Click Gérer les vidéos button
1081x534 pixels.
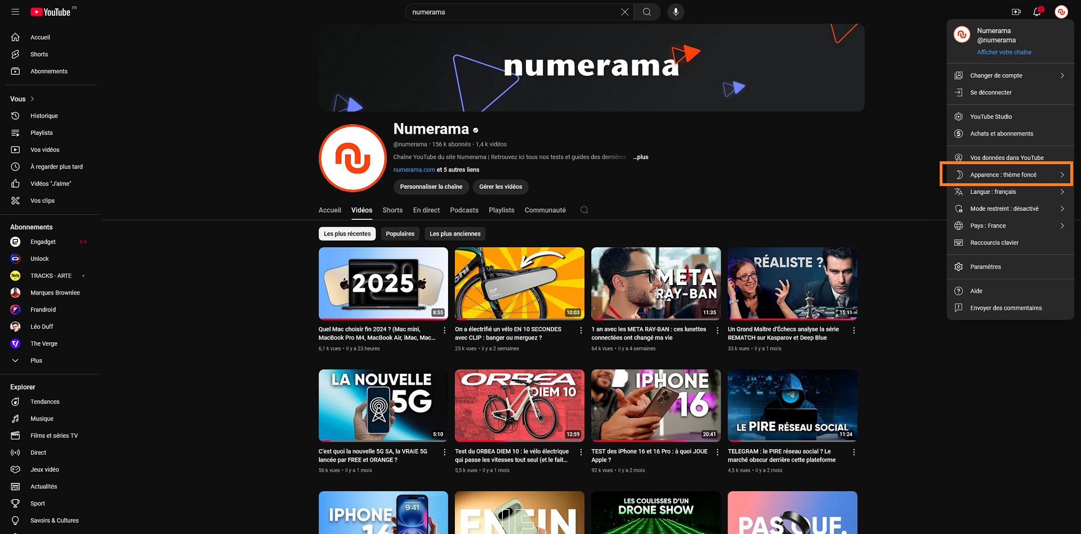coord(501,187)
